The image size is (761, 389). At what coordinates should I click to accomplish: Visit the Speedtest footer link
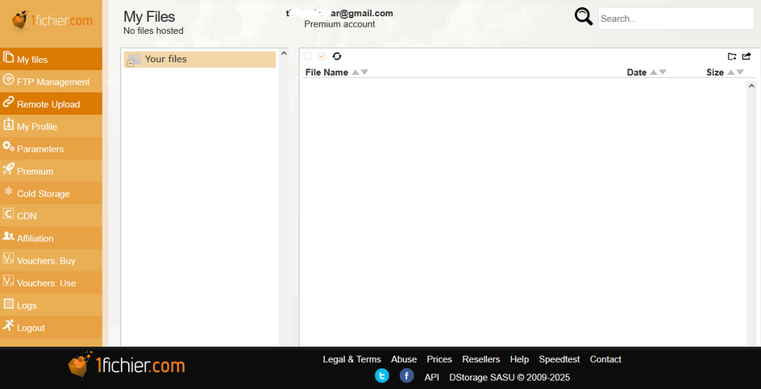click(559, 359)
